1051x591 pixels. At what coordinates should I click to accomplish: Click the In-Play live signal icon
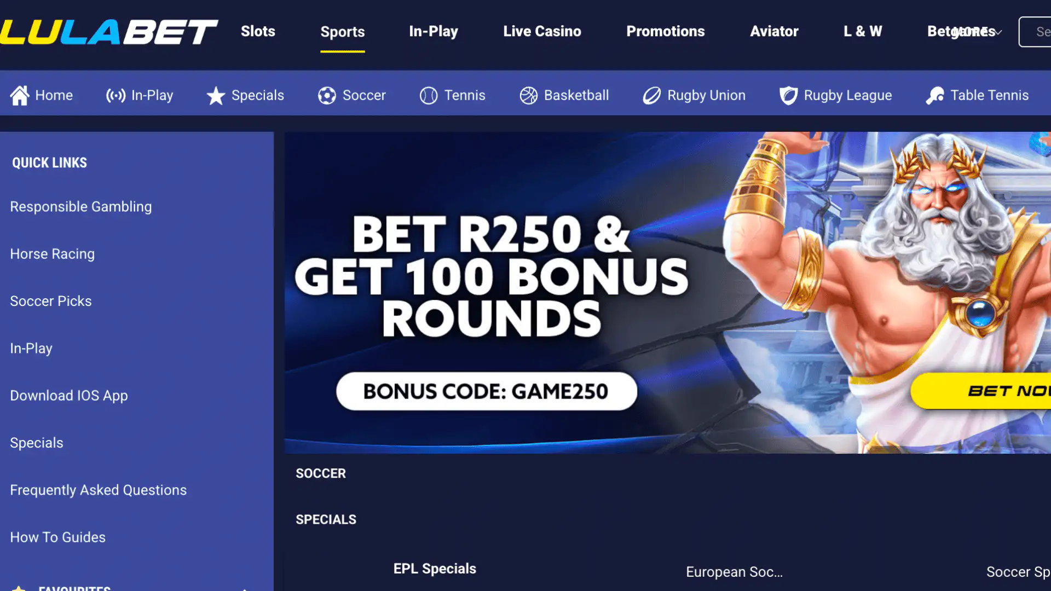pos(116,96)
